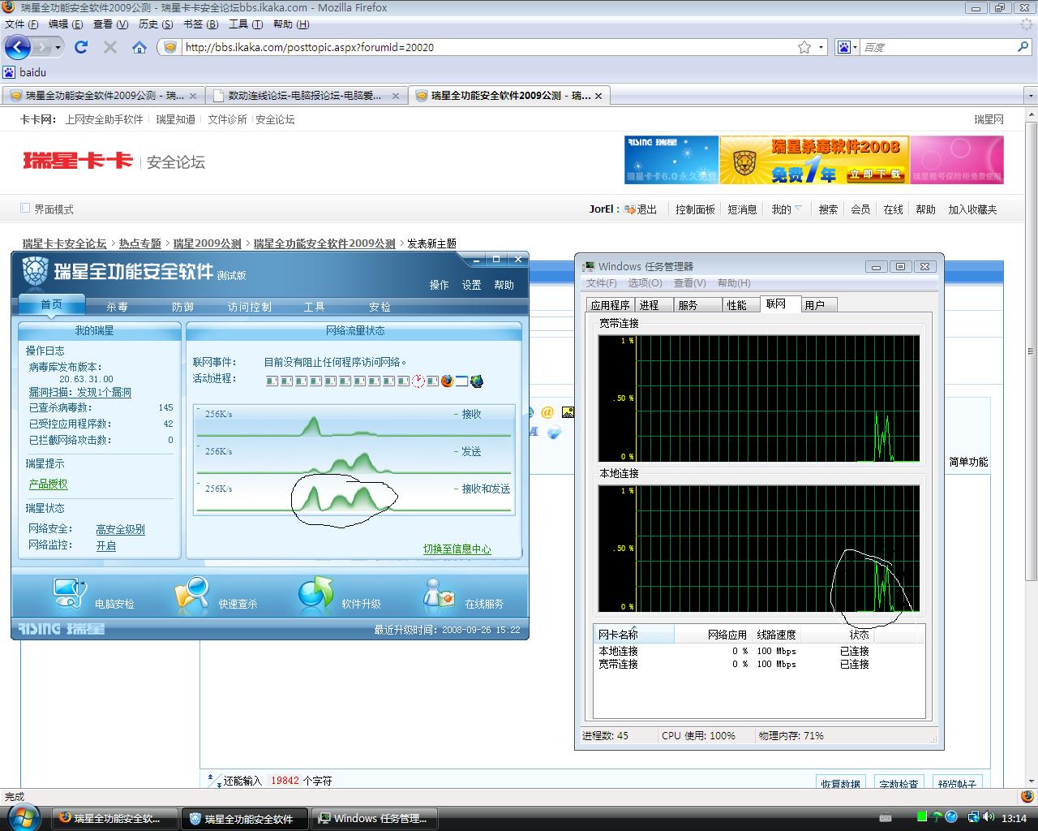
Task: Click the 软件升级 software update icon
Action: tap(315, 595)
